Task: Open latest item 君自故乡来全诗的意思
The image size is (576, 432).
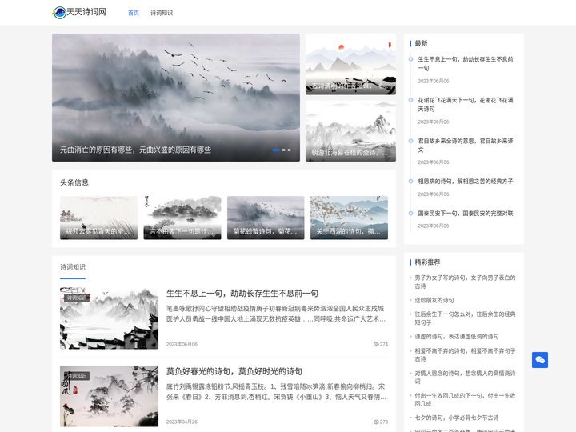Action: [x=465, y=145]
